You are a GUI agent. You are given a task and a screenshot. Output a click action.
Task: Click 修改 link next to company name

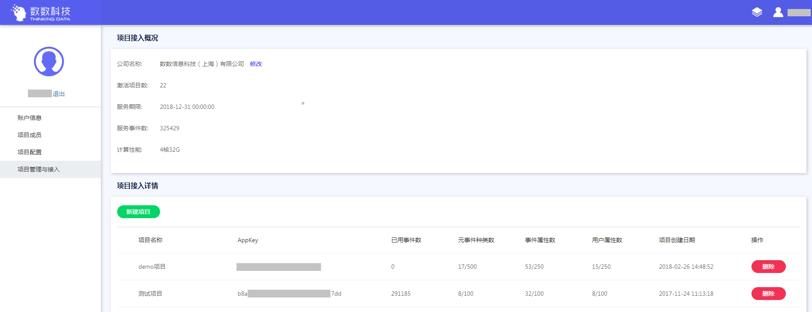pos(256,64)
